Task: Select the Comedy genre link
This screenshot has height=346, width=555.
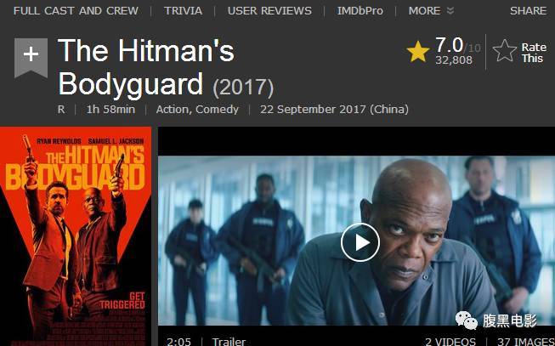Action: click(x=218, y=110)
